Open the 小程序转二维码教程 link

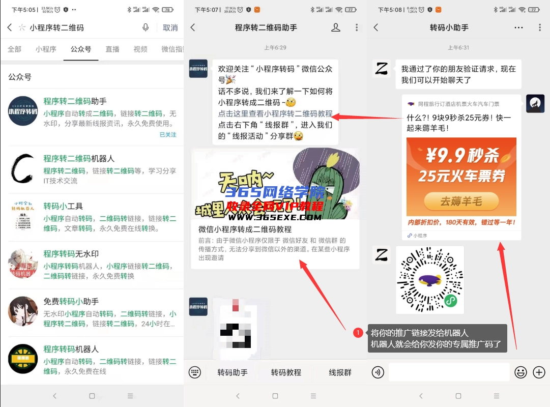(x=275, y=113)
